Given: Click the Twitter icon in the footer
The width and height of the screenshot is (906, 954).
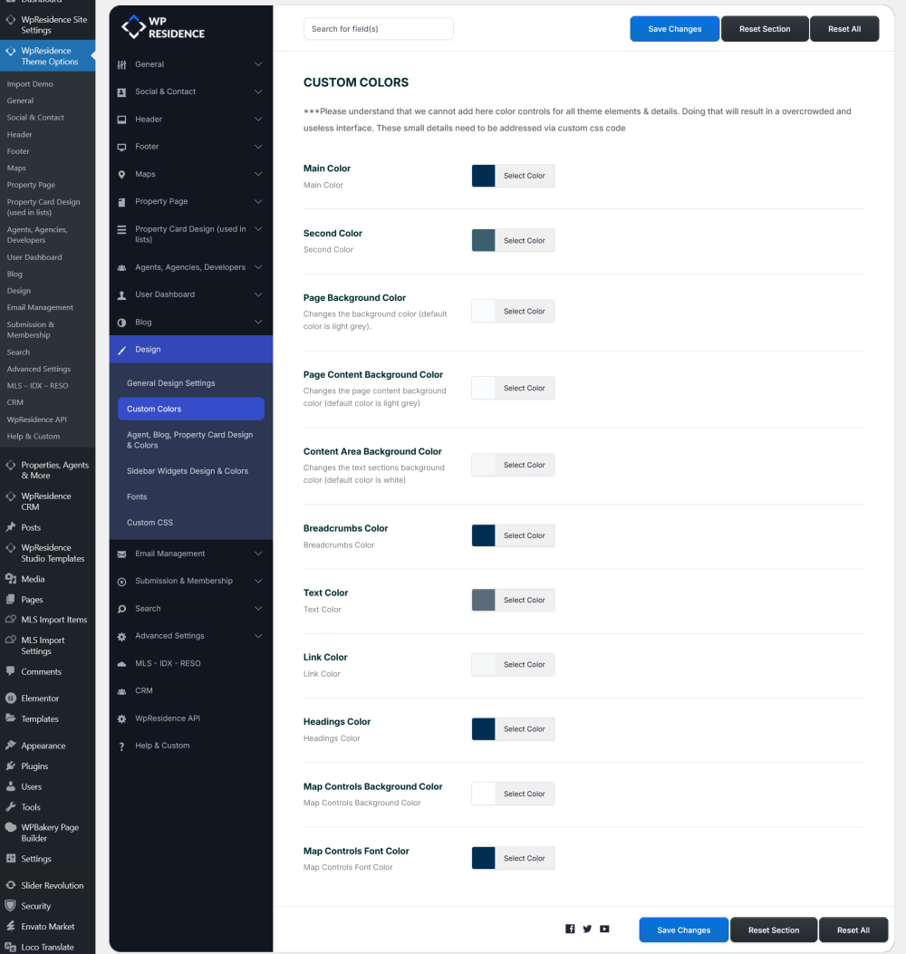Looking at the screenshot, I should (x=587, y=929).
